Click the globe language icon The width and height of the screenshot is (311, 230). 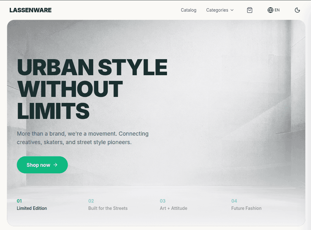point(270,10)
